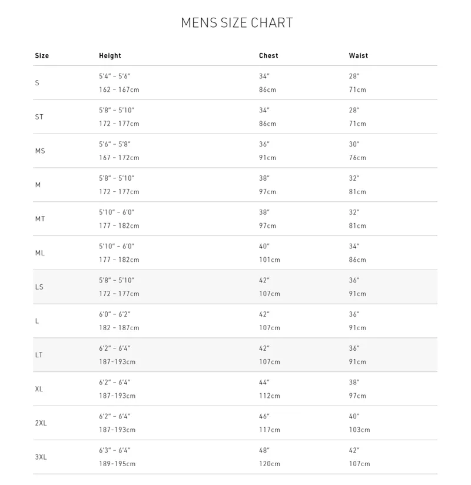Select the 2XL size row label

[x=41, y=423]
